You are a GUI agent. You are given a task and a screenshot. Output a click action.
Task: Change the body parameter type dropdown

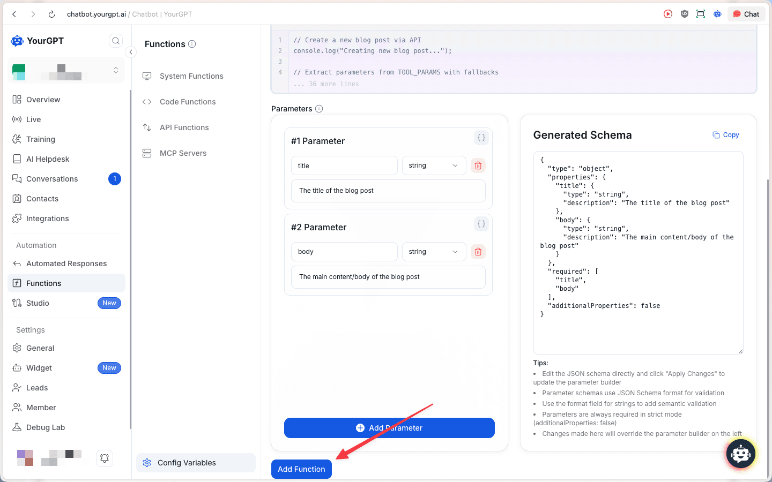click(434, 251)
